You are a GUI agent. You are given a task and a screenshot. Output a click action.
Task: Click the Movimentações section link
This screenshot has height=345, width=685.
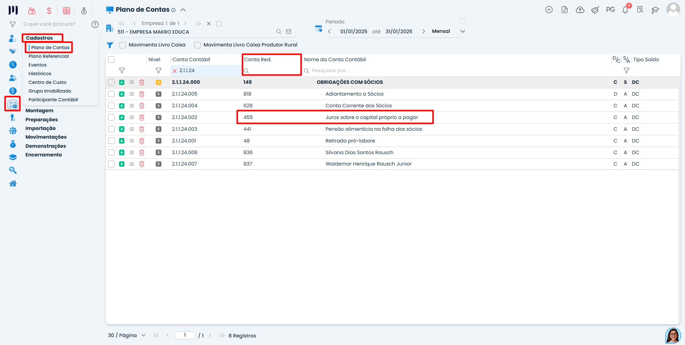tap(46, 137)
